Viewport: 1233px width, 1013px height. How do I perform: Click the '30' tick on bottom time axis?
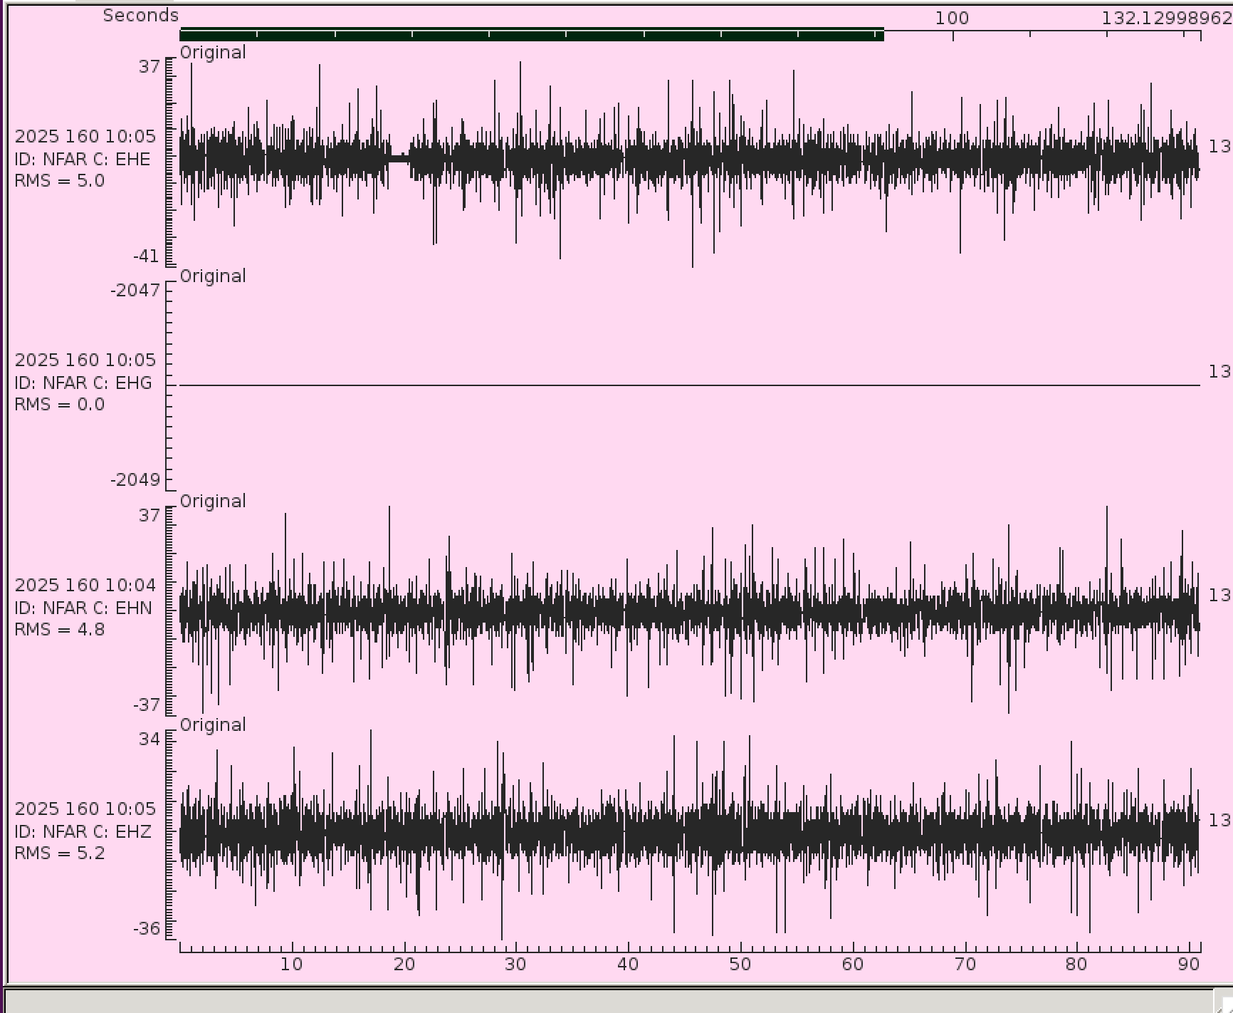click(x=515, y=965)
